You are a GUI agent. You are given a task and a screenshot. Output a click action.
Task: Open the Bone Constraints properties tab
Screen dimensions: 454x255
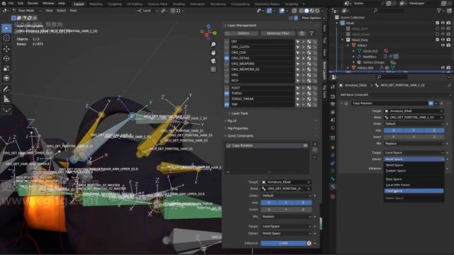pyautogui.click(x=333, y=187)
